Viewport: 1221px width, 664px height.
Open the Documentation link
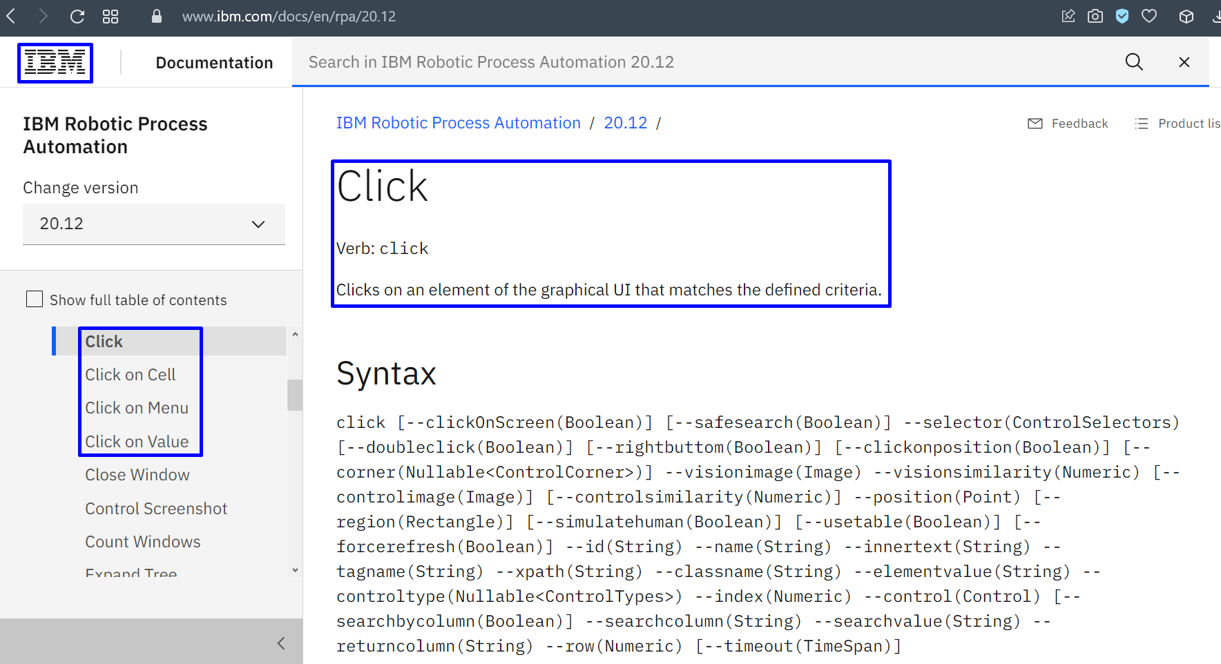point(214,63)
